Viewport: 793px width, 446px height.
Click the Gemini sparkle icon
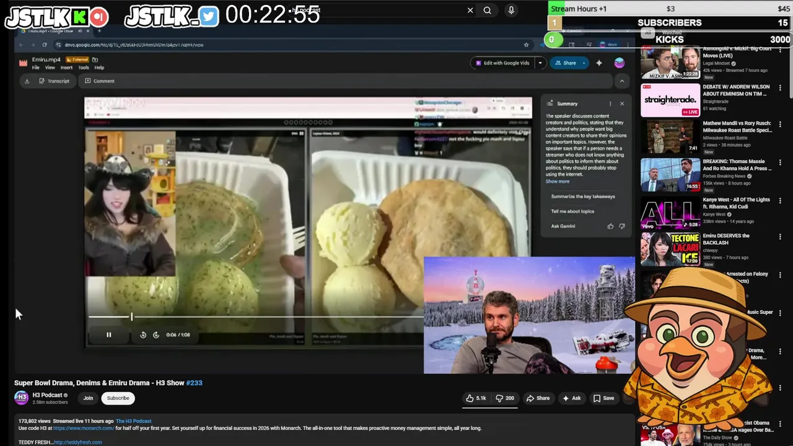pyautogui.click(x=599, y=63)
